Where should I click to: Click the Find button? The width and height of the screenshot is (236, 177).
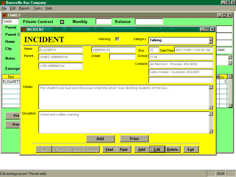pyautogui.click(x=109, y=150)
